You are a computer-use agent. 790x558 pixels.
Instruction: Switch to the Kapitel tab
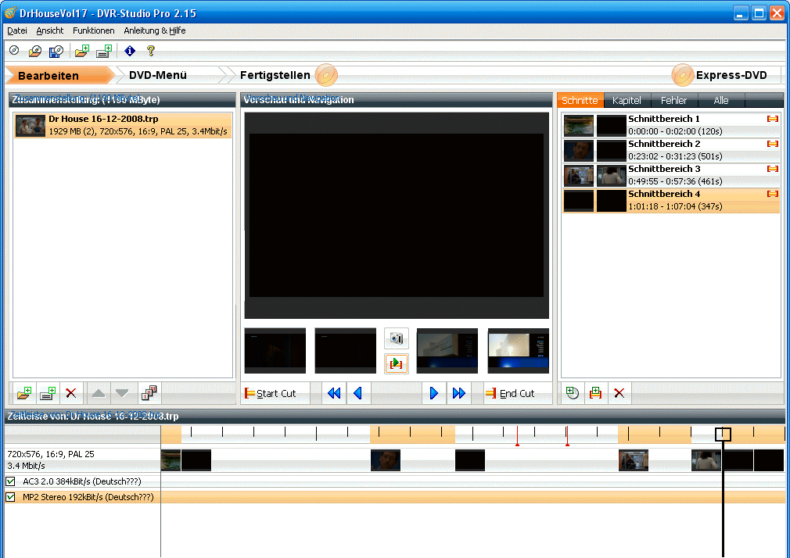point(627,101)
